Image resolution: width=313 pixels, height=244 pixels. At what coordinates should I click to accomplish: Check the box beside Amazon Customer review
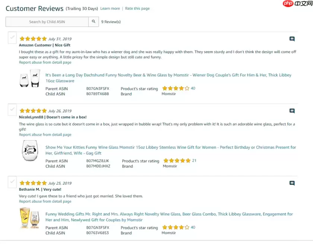click(12, 37)
